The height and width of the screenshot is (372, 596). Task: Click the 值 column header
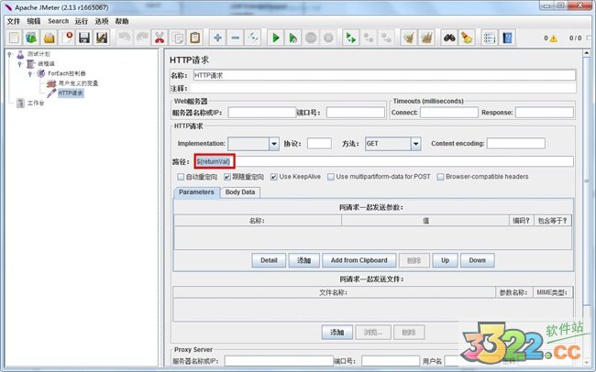pos(425,221)
